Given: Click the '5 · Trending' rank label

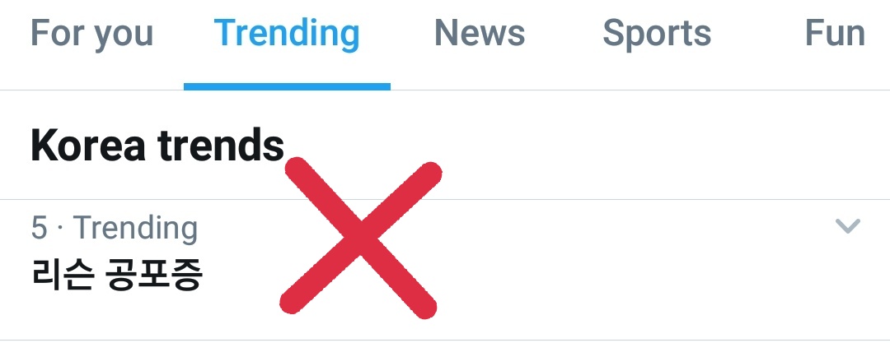Looking at the screenshot, I should pyautogui.click(x=114, y=228).
